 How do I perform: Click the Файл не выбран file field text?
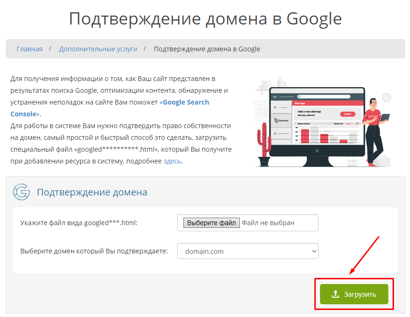268,223
